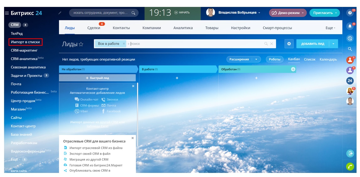Select Почта channel in contact center
This screenshot has height=177, width=360.
pos(109,105)
